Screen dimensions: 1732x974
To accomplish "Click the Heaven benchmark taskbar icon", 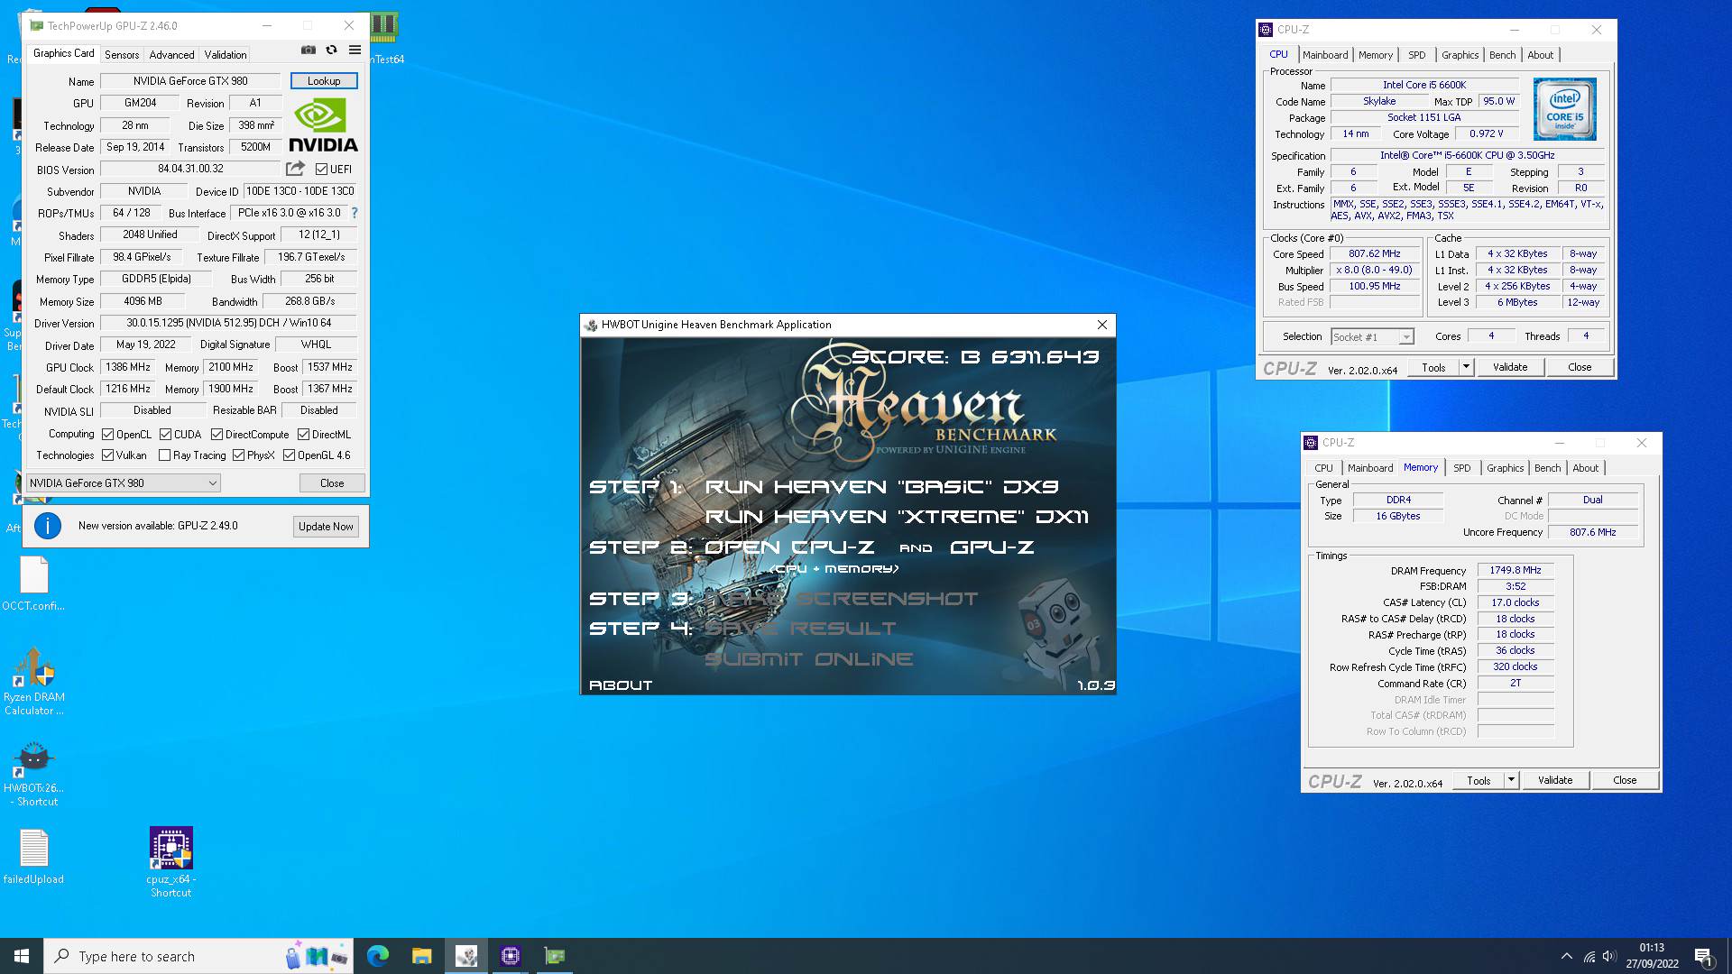I will tap(466, 956).
